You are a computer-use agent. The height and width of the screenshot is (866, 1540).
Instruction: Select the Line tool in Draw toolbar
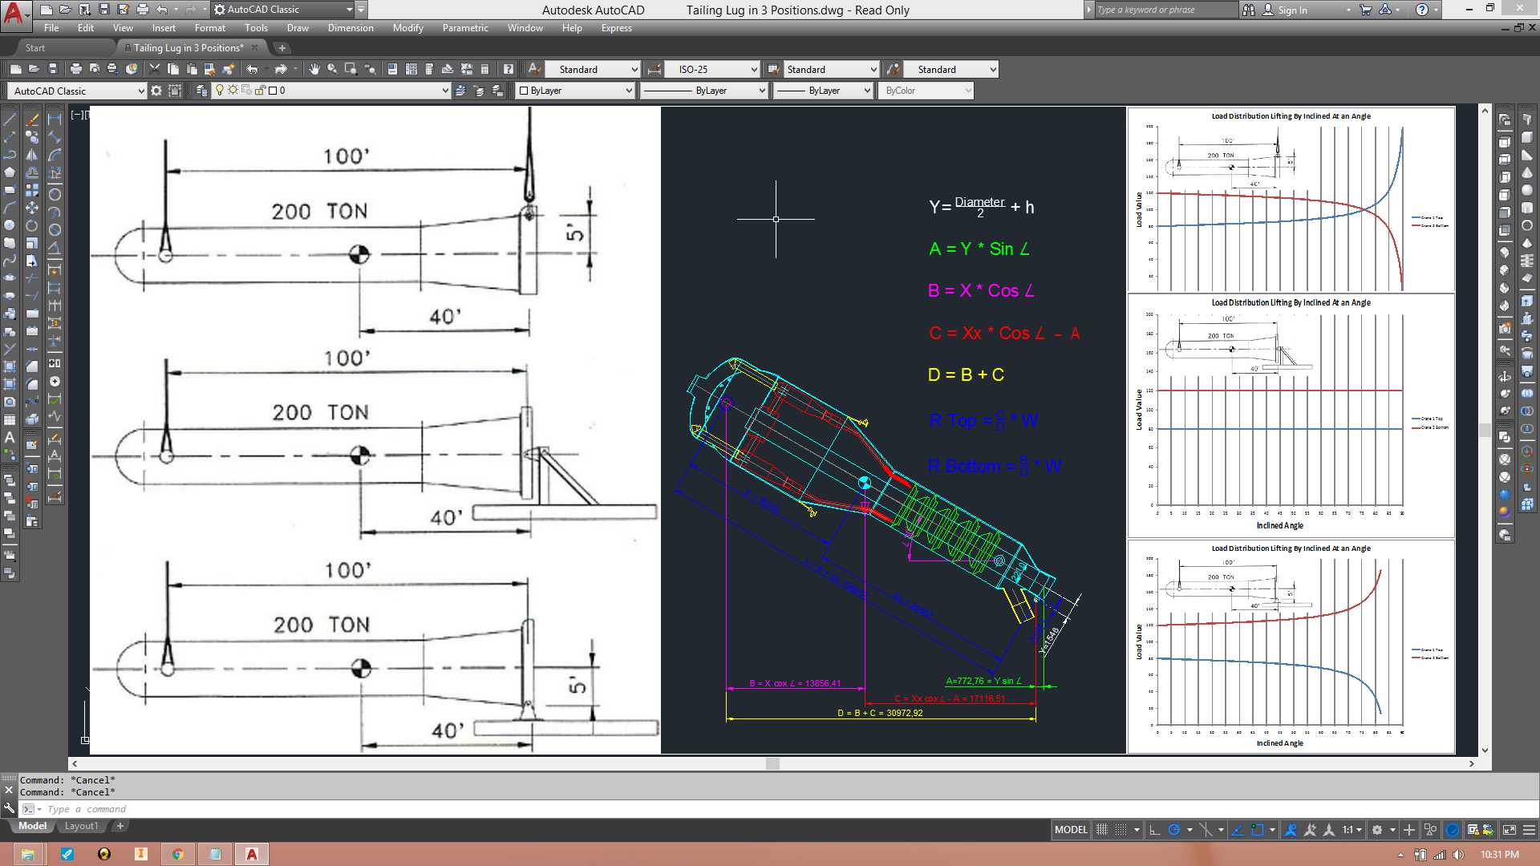pos(10,119)
